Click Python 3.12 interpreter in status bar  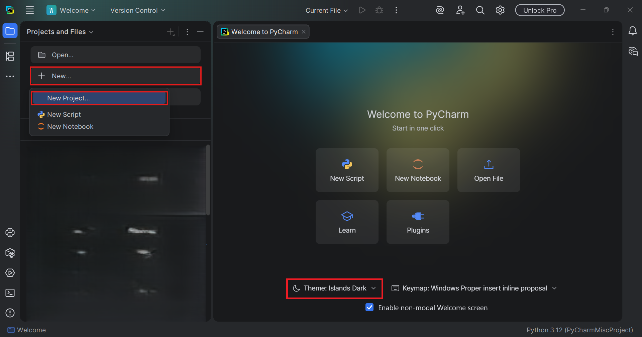click(x=580, y=330)
